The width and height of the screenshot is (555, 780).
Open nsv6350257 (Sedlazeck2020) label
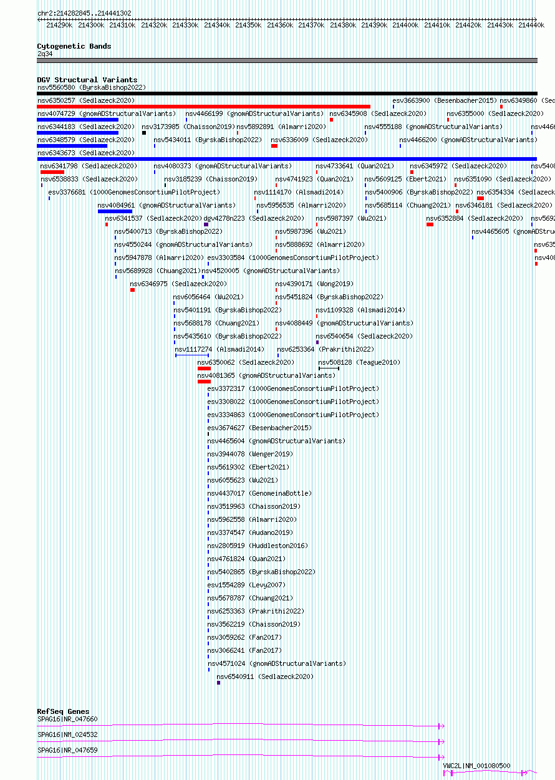click(85, 100)
